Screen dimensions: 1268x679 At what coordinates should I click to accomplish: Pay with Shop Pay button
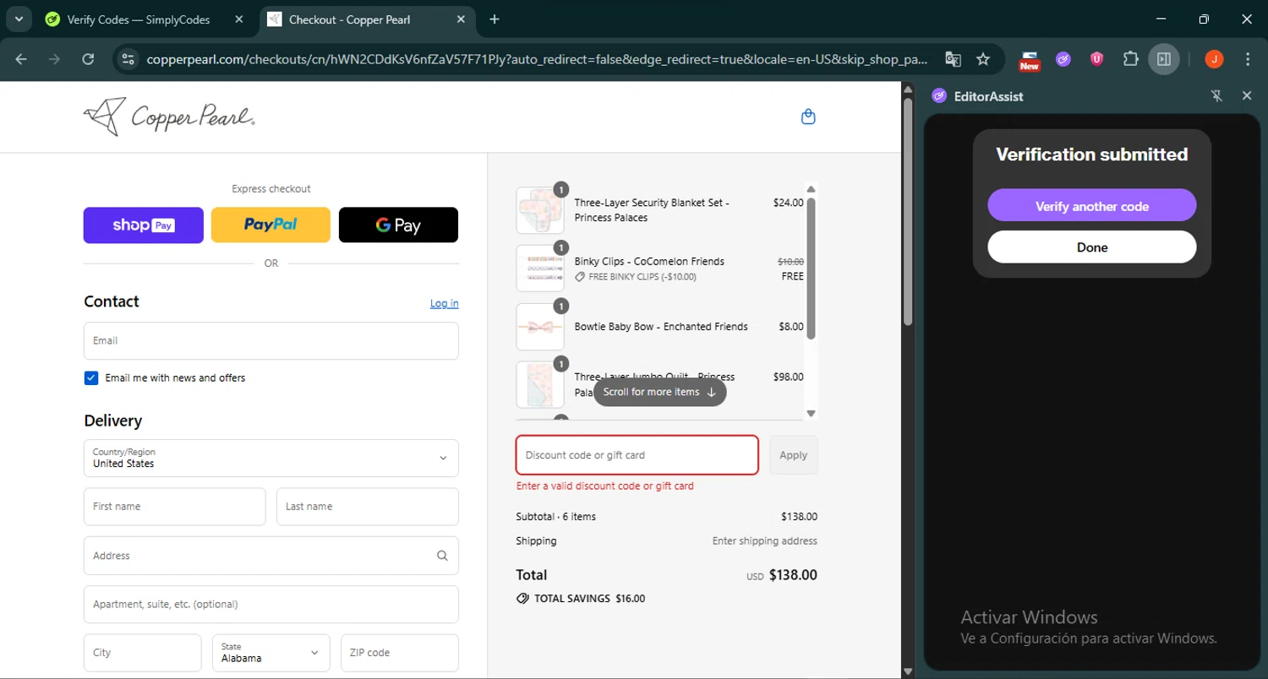point(143,225)
